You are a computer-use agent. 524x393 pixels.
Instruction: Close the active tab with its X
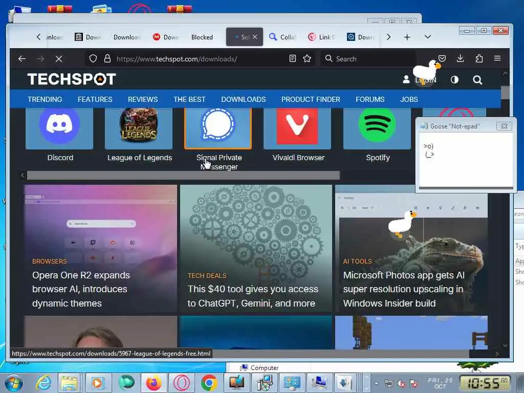click(x=255, y=37)
